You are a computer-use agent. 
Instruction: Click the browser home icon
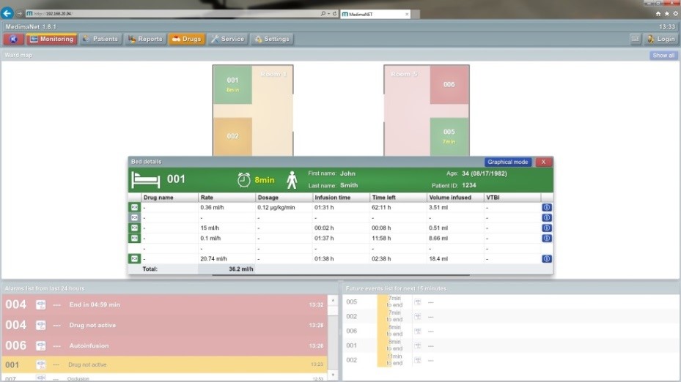pyautogui.click(x=658, y=14)
